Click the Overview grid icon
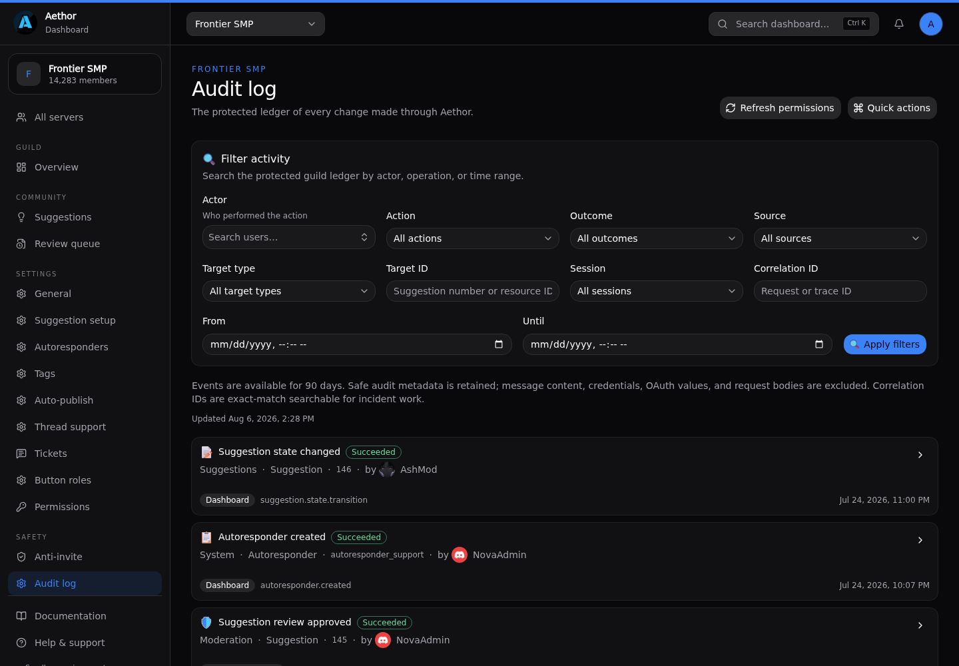 pos(21,167)
